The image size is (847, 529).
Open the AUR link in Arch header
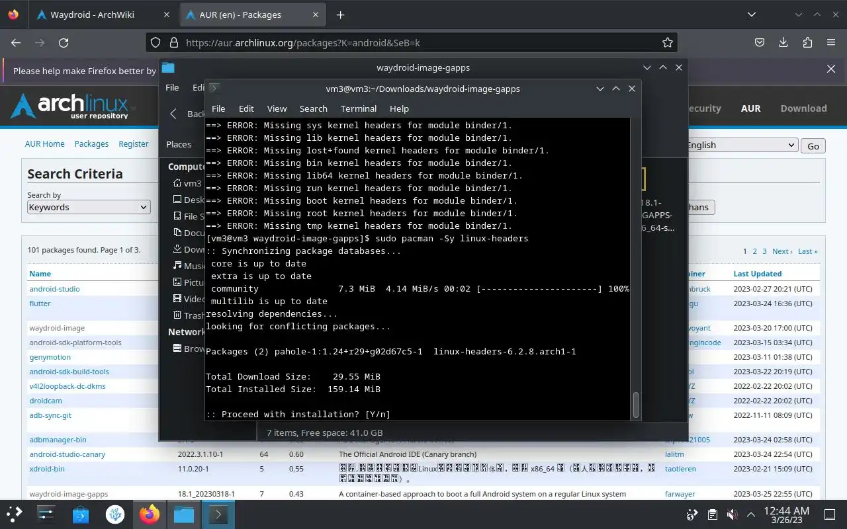(750, 108)
